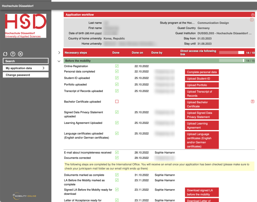Toggle Portfolio uploaded checkbox
Screen dimensions: 257x202
click(117, 84)
